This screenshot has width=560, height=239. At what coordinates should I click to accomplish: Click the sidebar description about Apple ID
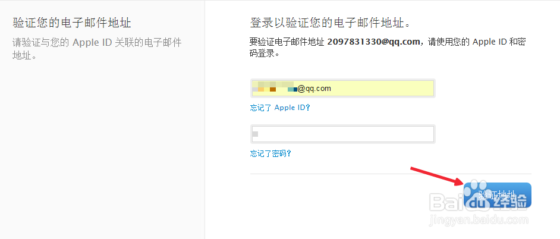coord(97,49)
